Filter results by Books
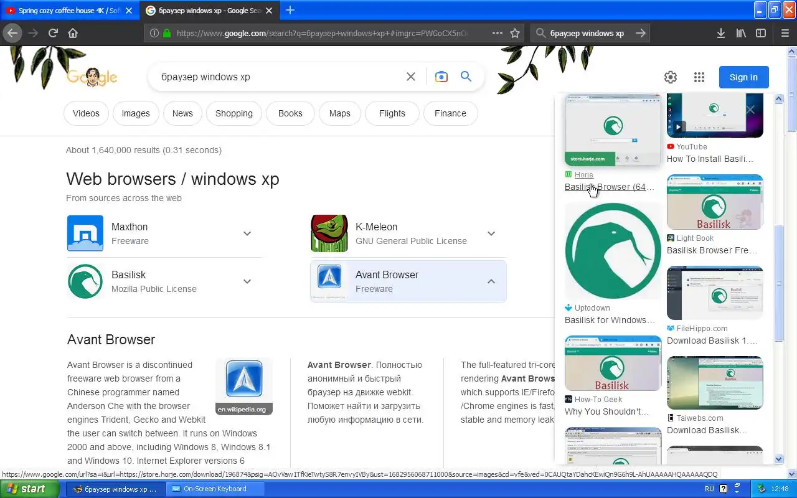 coord(290,113)
